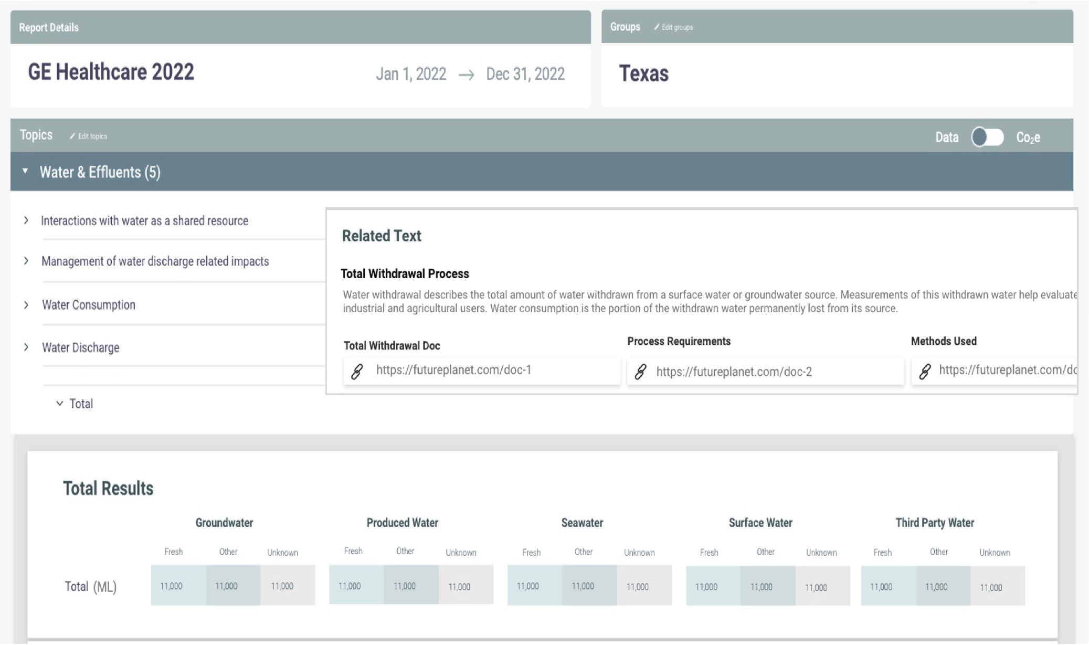Click the Groundwater column heading
Viewport: 1089px width, 645px height.
pyautogui.click(x=224, y=523)
